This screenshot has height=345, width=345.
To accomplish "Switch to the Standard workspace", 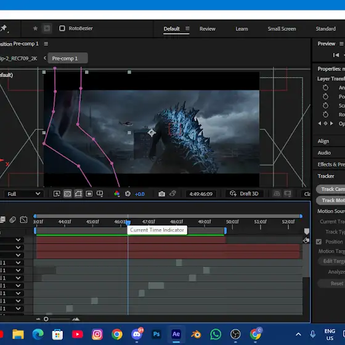I will (x=326, y=29).
